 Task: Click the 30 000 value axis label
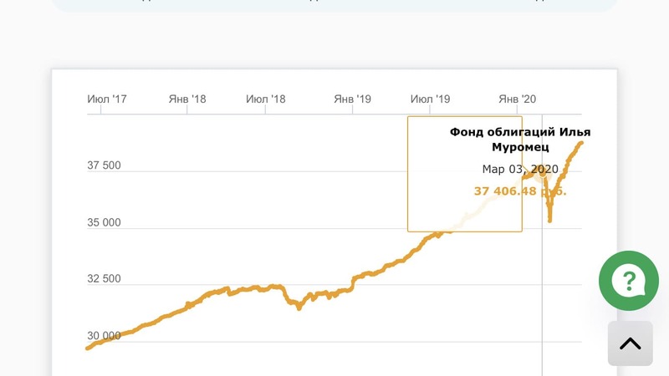105,336
